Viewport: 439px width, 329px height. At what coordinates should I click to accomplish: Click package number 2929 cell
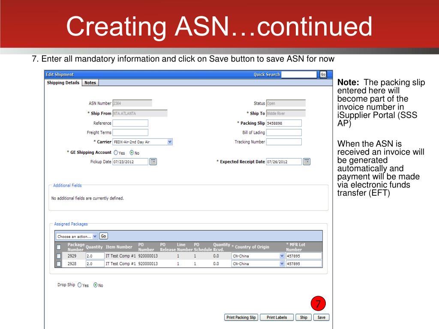tap(72, 256)
